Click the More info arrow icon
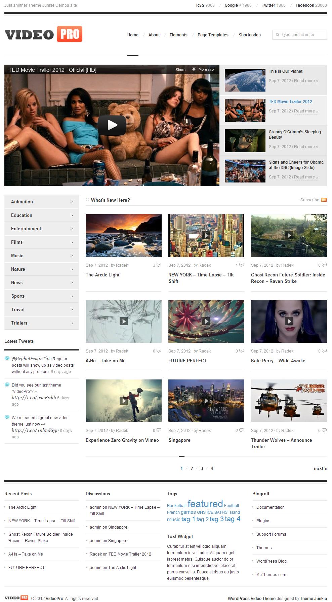 (x=194, y=69)
